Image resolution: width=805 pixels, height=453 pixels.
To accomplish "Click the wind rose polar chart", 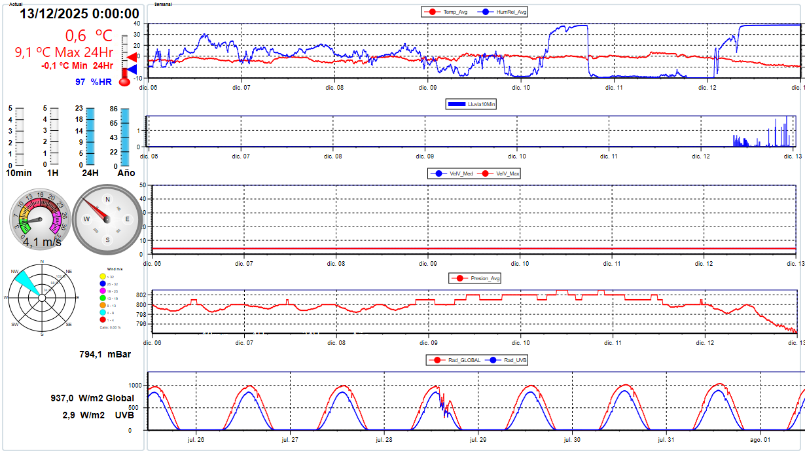I will click(42, 297).
